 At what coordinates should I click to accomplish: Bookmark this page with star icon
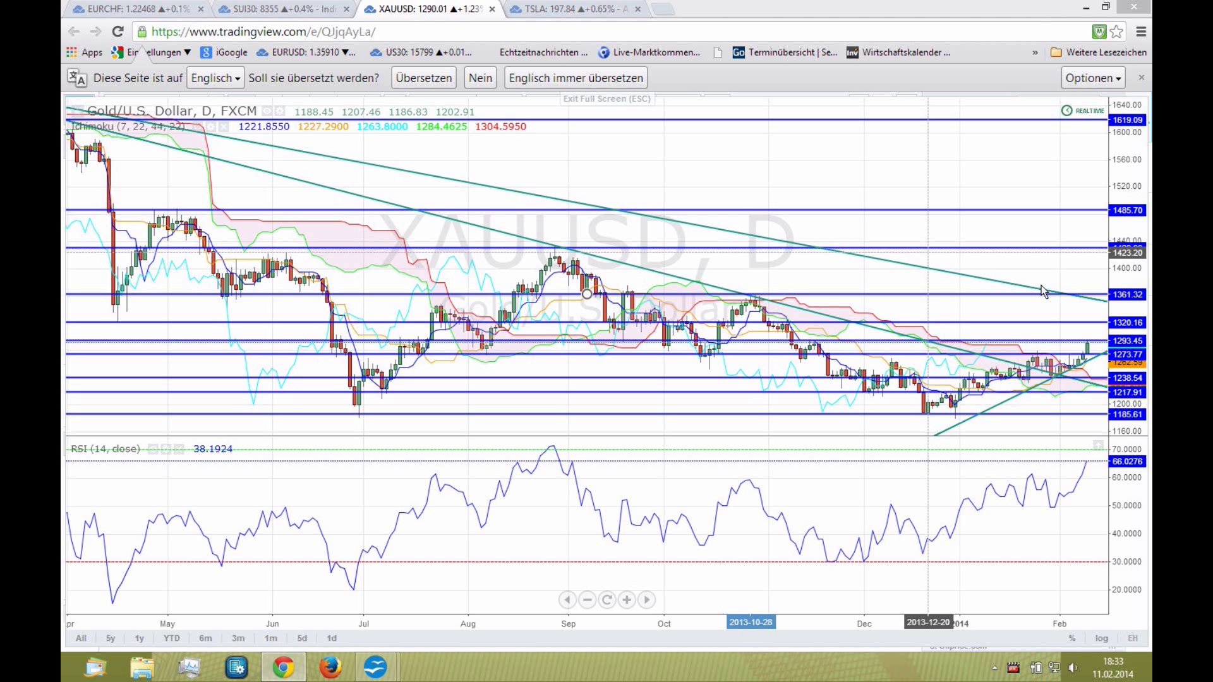click(x=1116, y=32)
